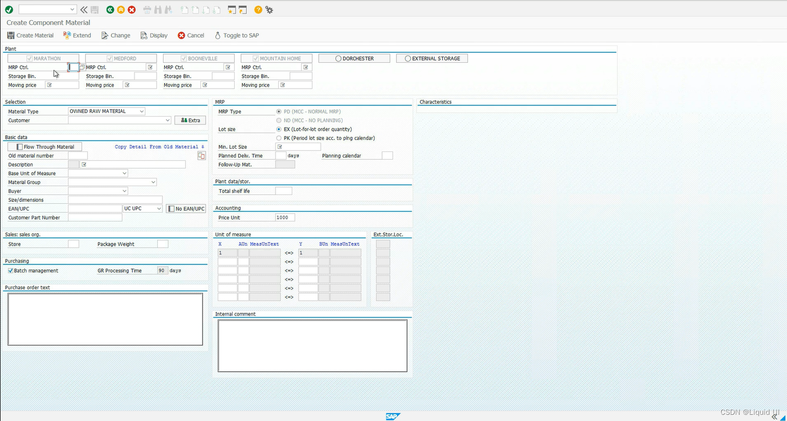Click the expand chevron icon in the bottom-right status bar

pos(775,416)
